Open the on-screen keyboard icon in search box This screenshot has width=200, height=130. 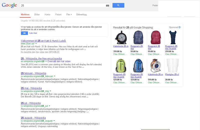coord(107,5)
